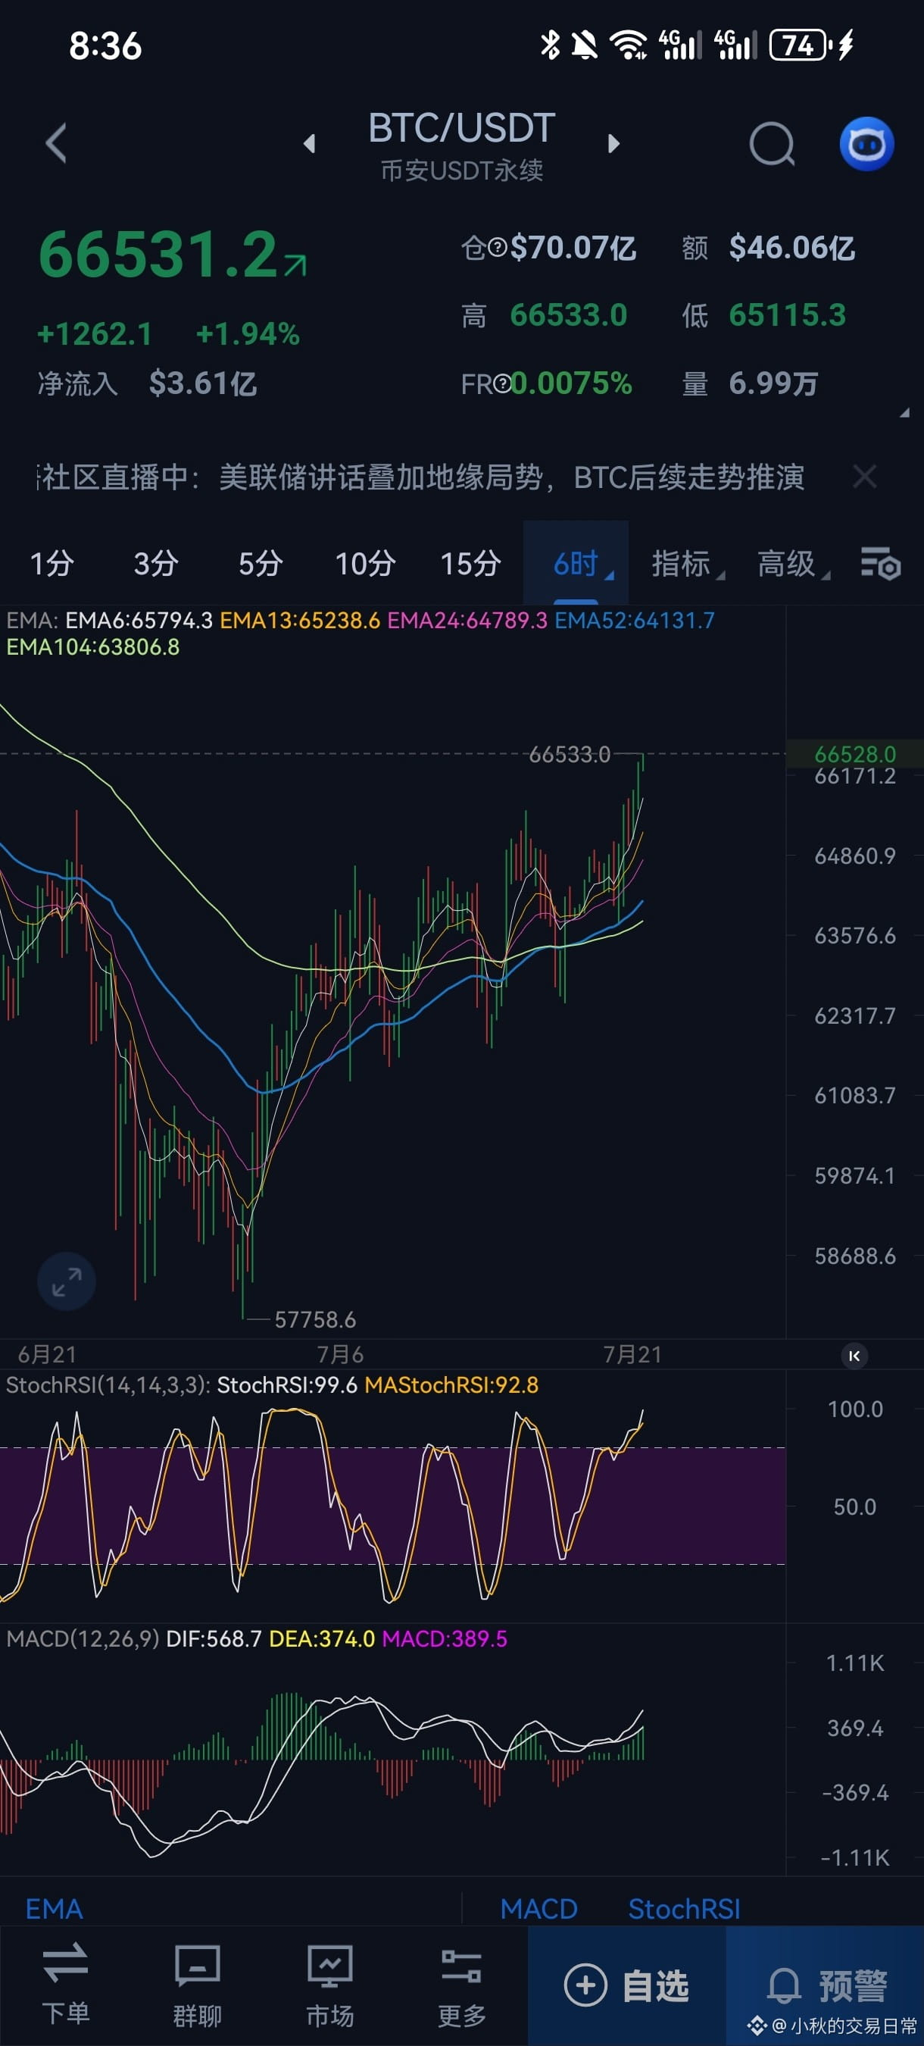Close the community live banner
This screenshot has height=2046, width=924.
(x=864, y=477)
